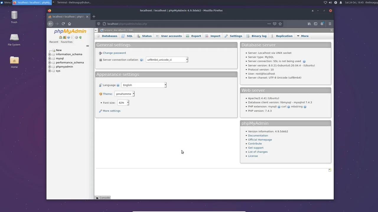Switch to the Databases tab
This screenshot has height=212, width=378.
pos(109,36)
